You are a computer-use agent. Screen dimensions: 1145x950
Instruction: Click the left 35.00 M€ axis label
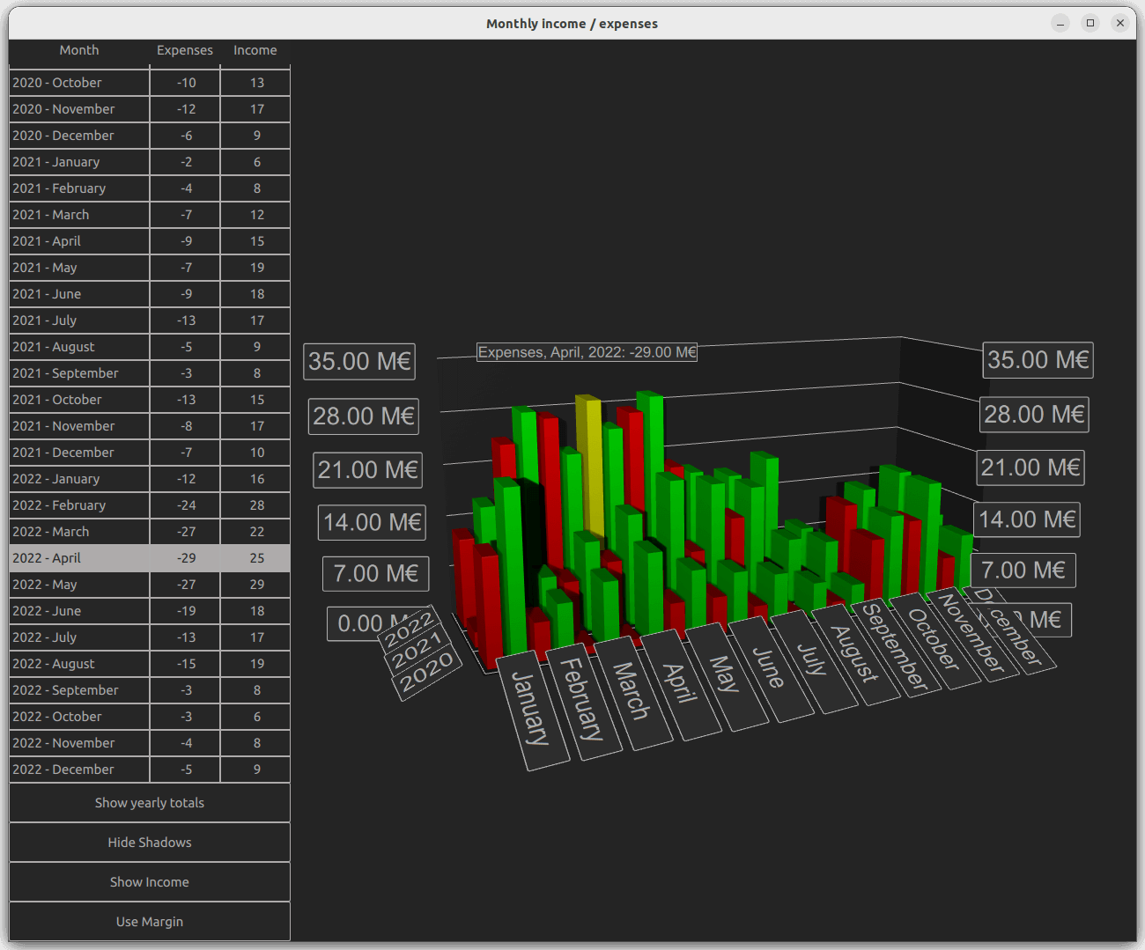point(359,362)
